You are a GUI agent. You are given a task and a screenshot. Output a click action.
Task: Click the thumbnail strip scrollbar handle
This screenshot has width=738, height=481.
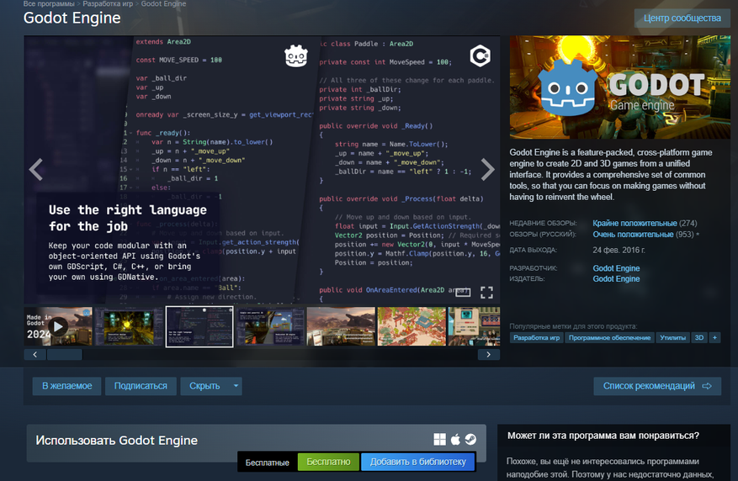(65, 355)
